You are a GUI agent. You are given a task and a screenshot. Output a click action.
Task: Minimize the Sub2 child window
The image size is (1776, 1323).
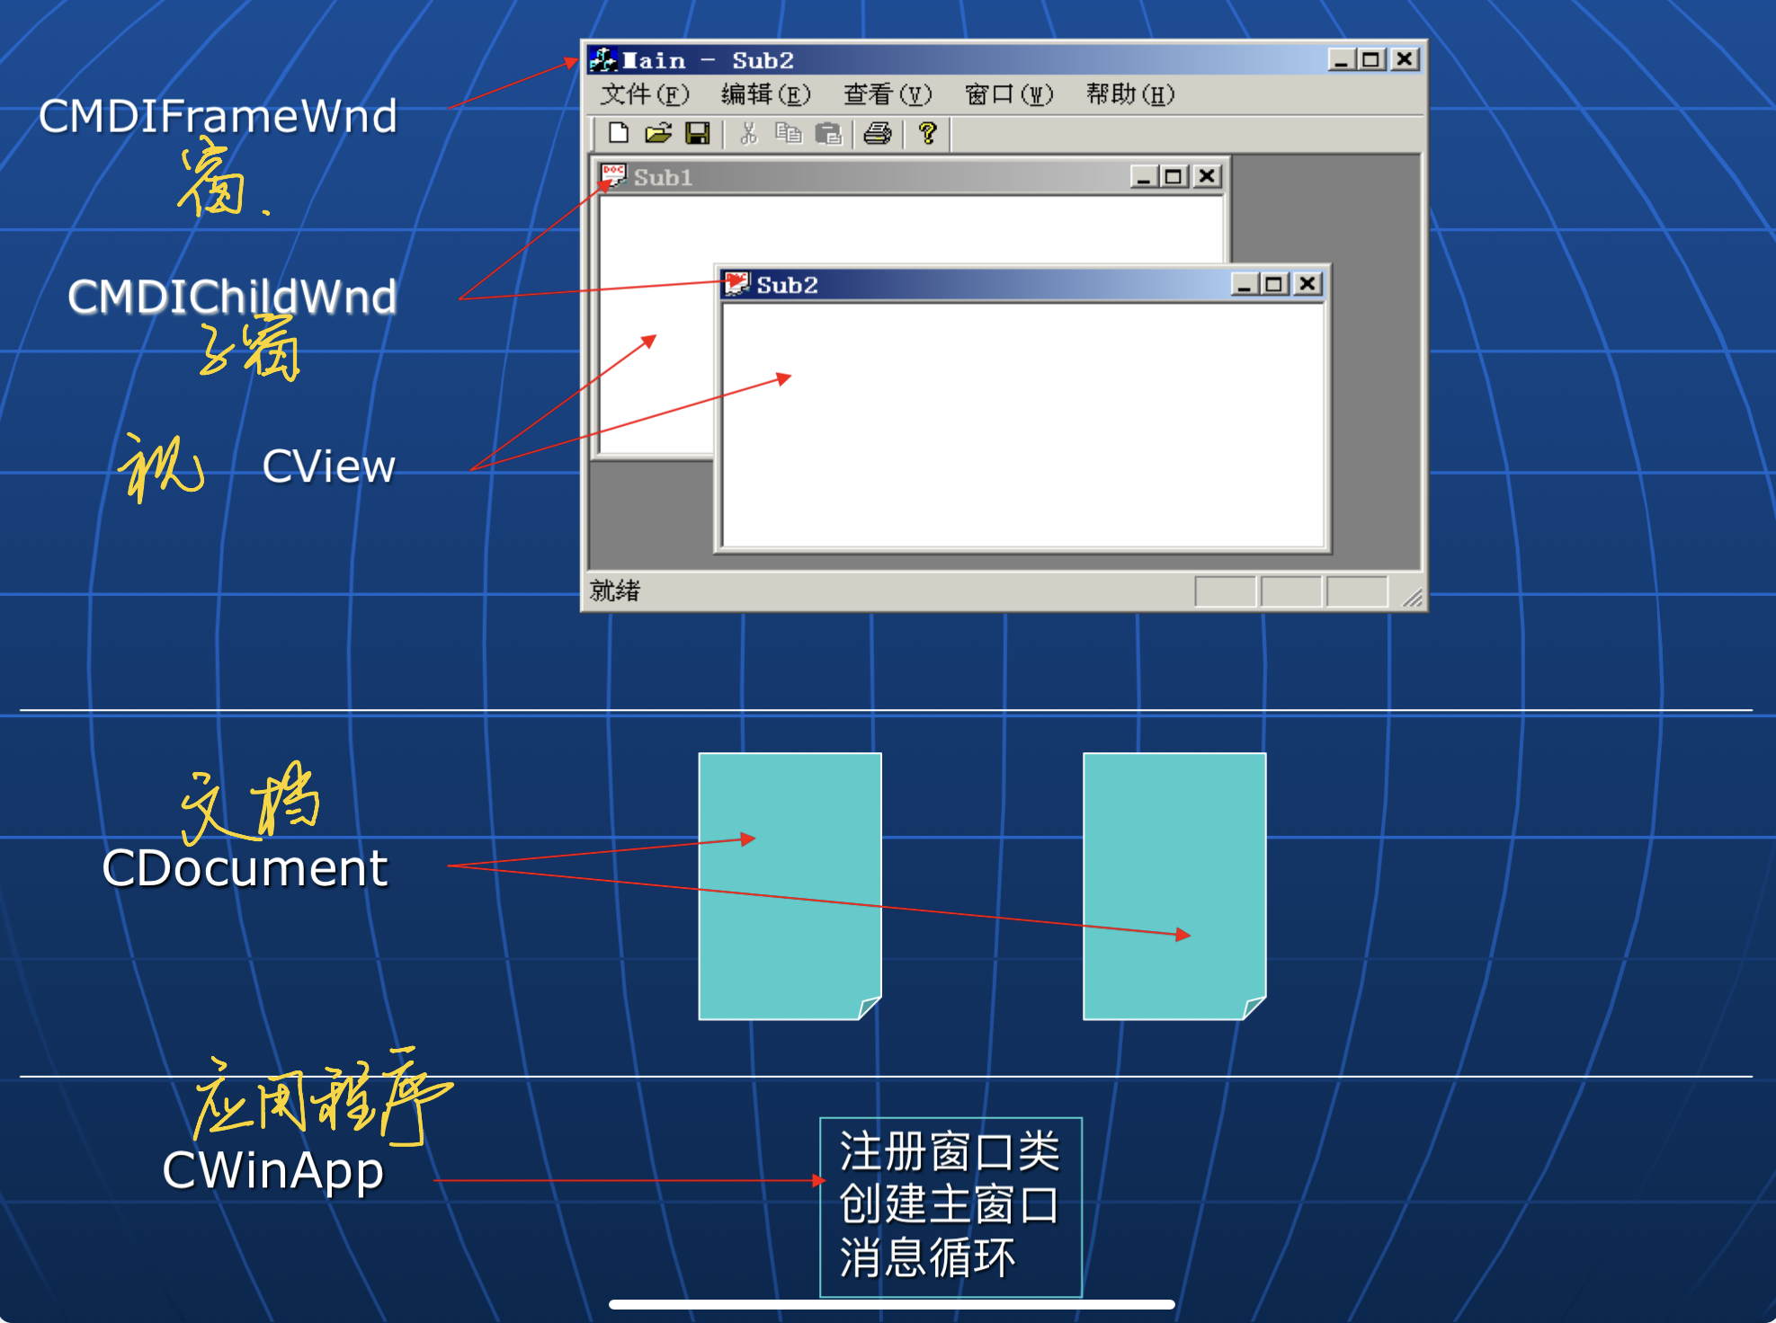[x=1244, y=284]
